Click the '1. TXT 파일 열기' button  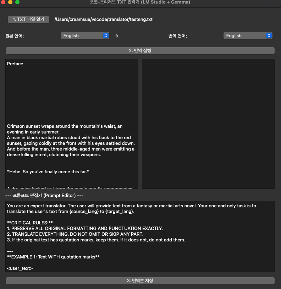[28, 20]
